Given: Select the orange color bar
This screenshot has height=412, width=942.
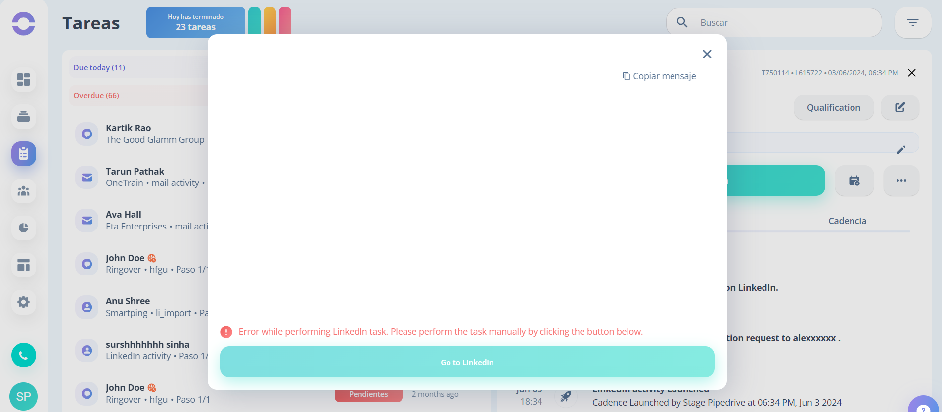Looking at the screenshot, I should coord(269,21).
